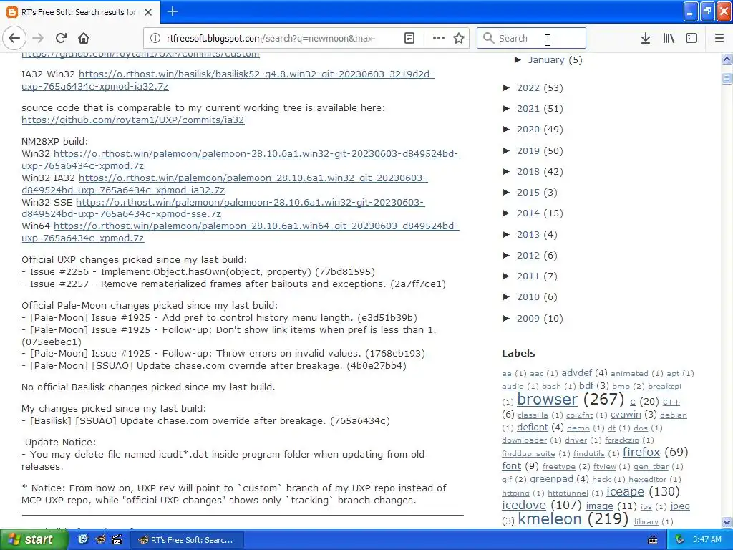The height and width of the screenshot is (550, 733).
Task: Open the Windows start menu
Action: tap(34, 539)
